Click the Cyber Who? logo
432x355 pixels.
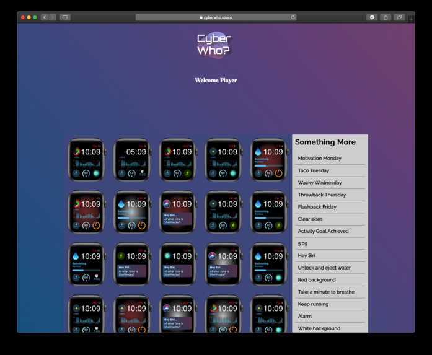pos(214,45)
